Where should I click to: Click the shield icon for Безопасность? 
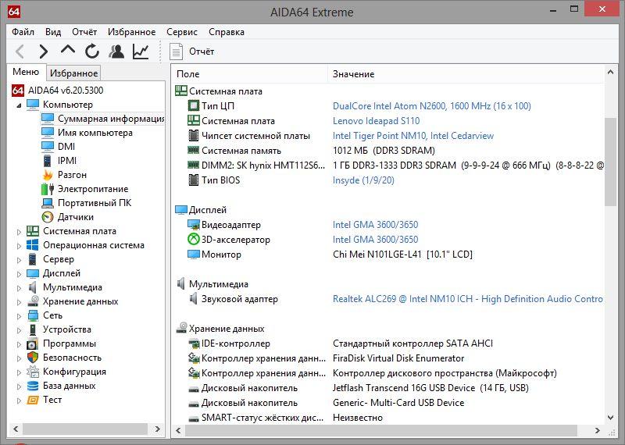(x=33, y=358)
